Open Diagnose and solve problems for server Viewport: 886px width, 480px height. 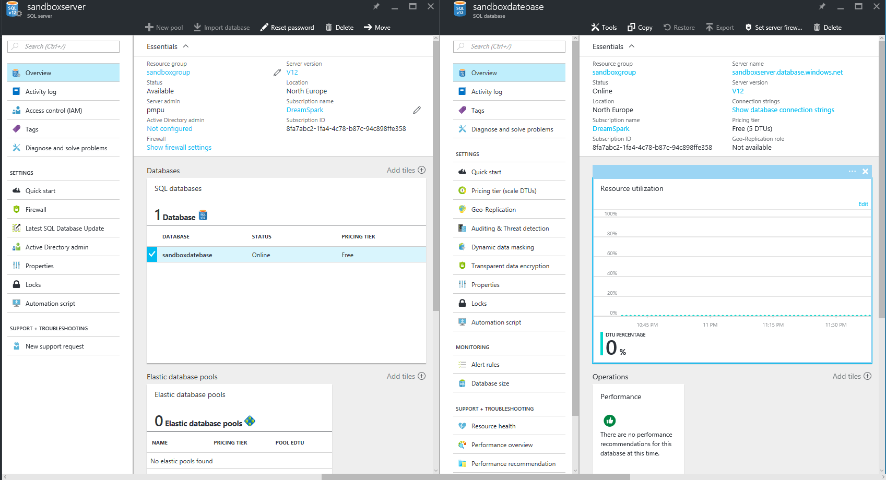pyautogui.click(x=63, y=148)
